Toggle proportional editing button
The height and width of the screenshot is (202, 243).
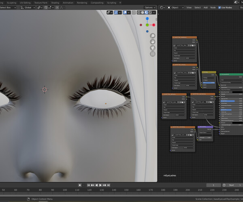tap(57, 8)
